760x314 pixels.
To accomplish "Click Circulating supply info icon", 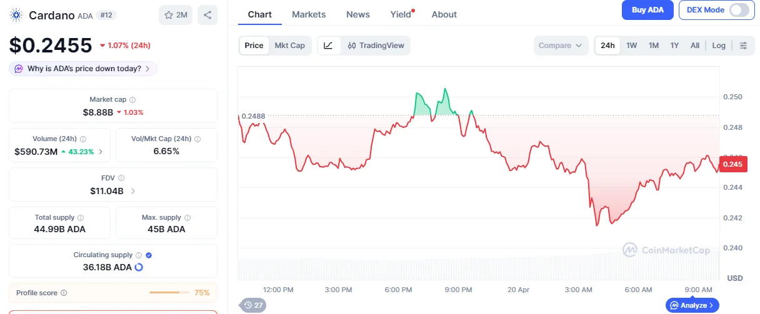I will (139, 255).
